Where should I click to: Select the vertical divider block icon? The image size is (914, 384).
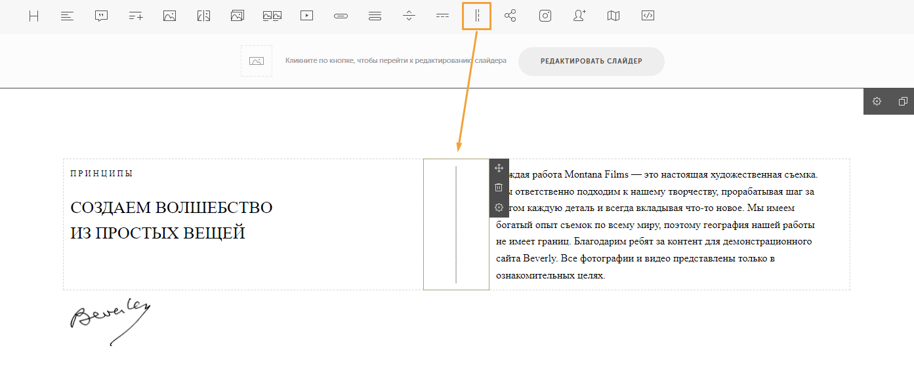click(x=477, y=16)
